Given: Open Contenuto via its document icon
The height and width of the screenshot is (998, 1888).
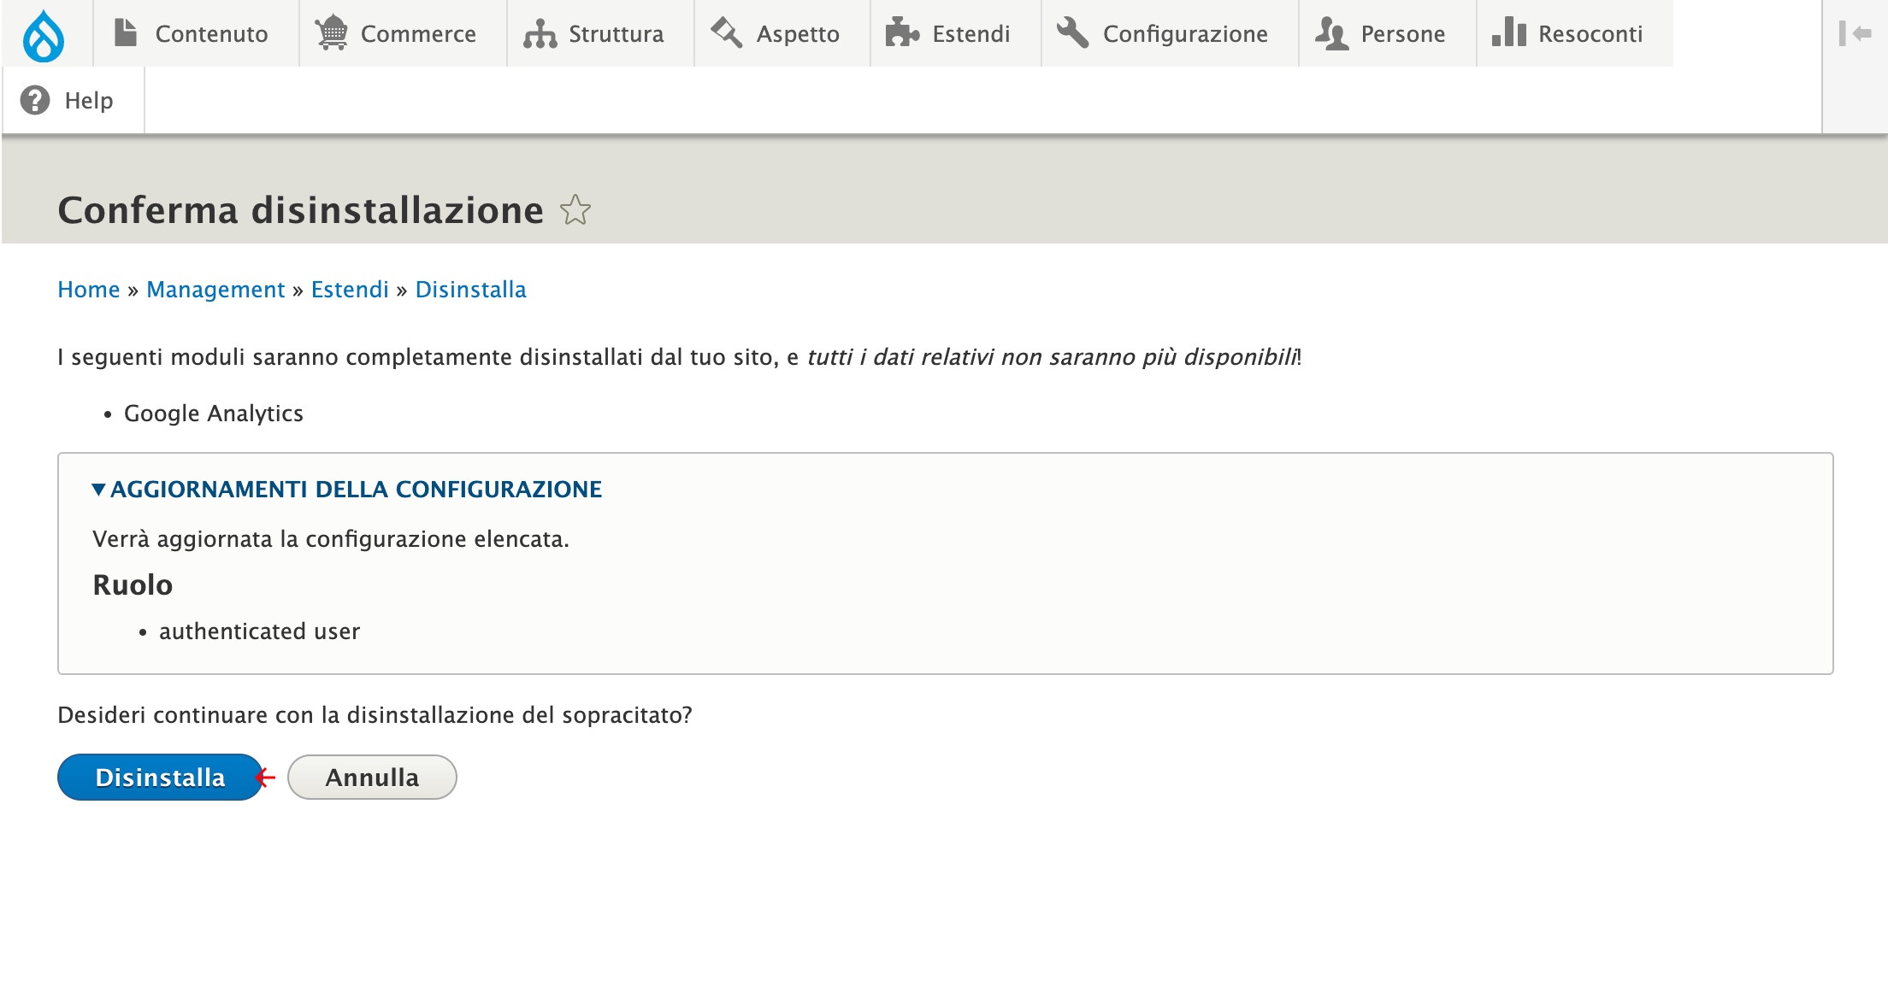Looking at the screenshot, I should click(126, 33).
